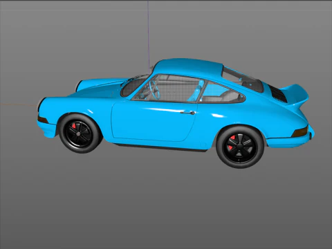Click the front bumper turn signal
Image resolution: width=332 pixels, height=249 pixels.
(43, 120)
